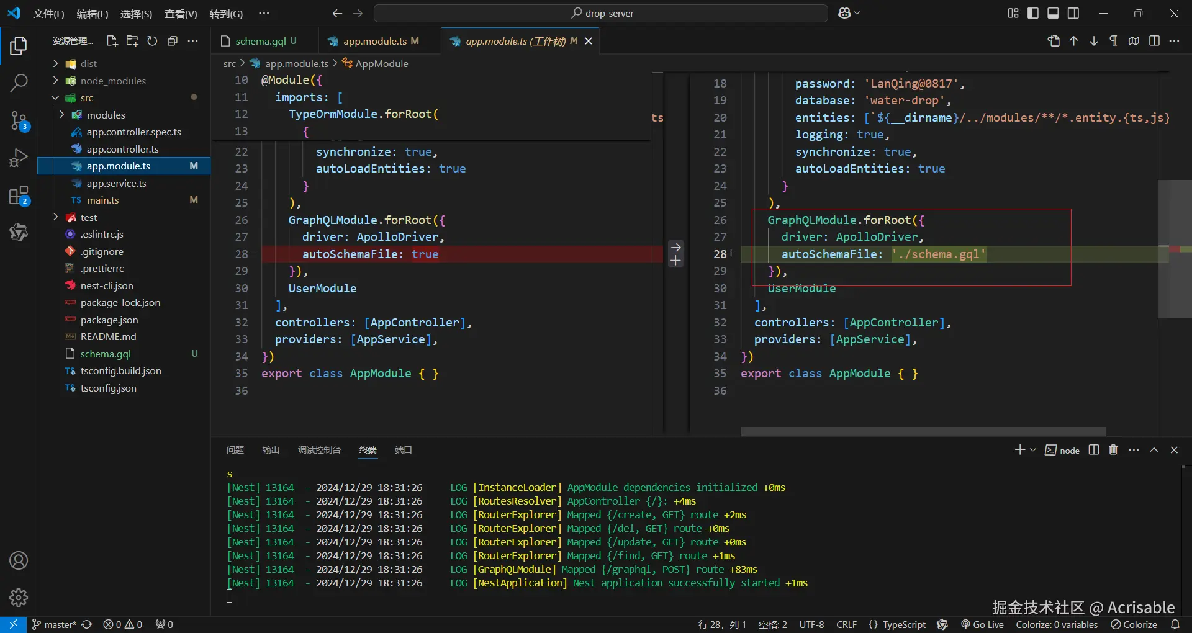Toggle whitespace display in diff editor
Screen dimensions: 1192x633
tap(1113, 41)
